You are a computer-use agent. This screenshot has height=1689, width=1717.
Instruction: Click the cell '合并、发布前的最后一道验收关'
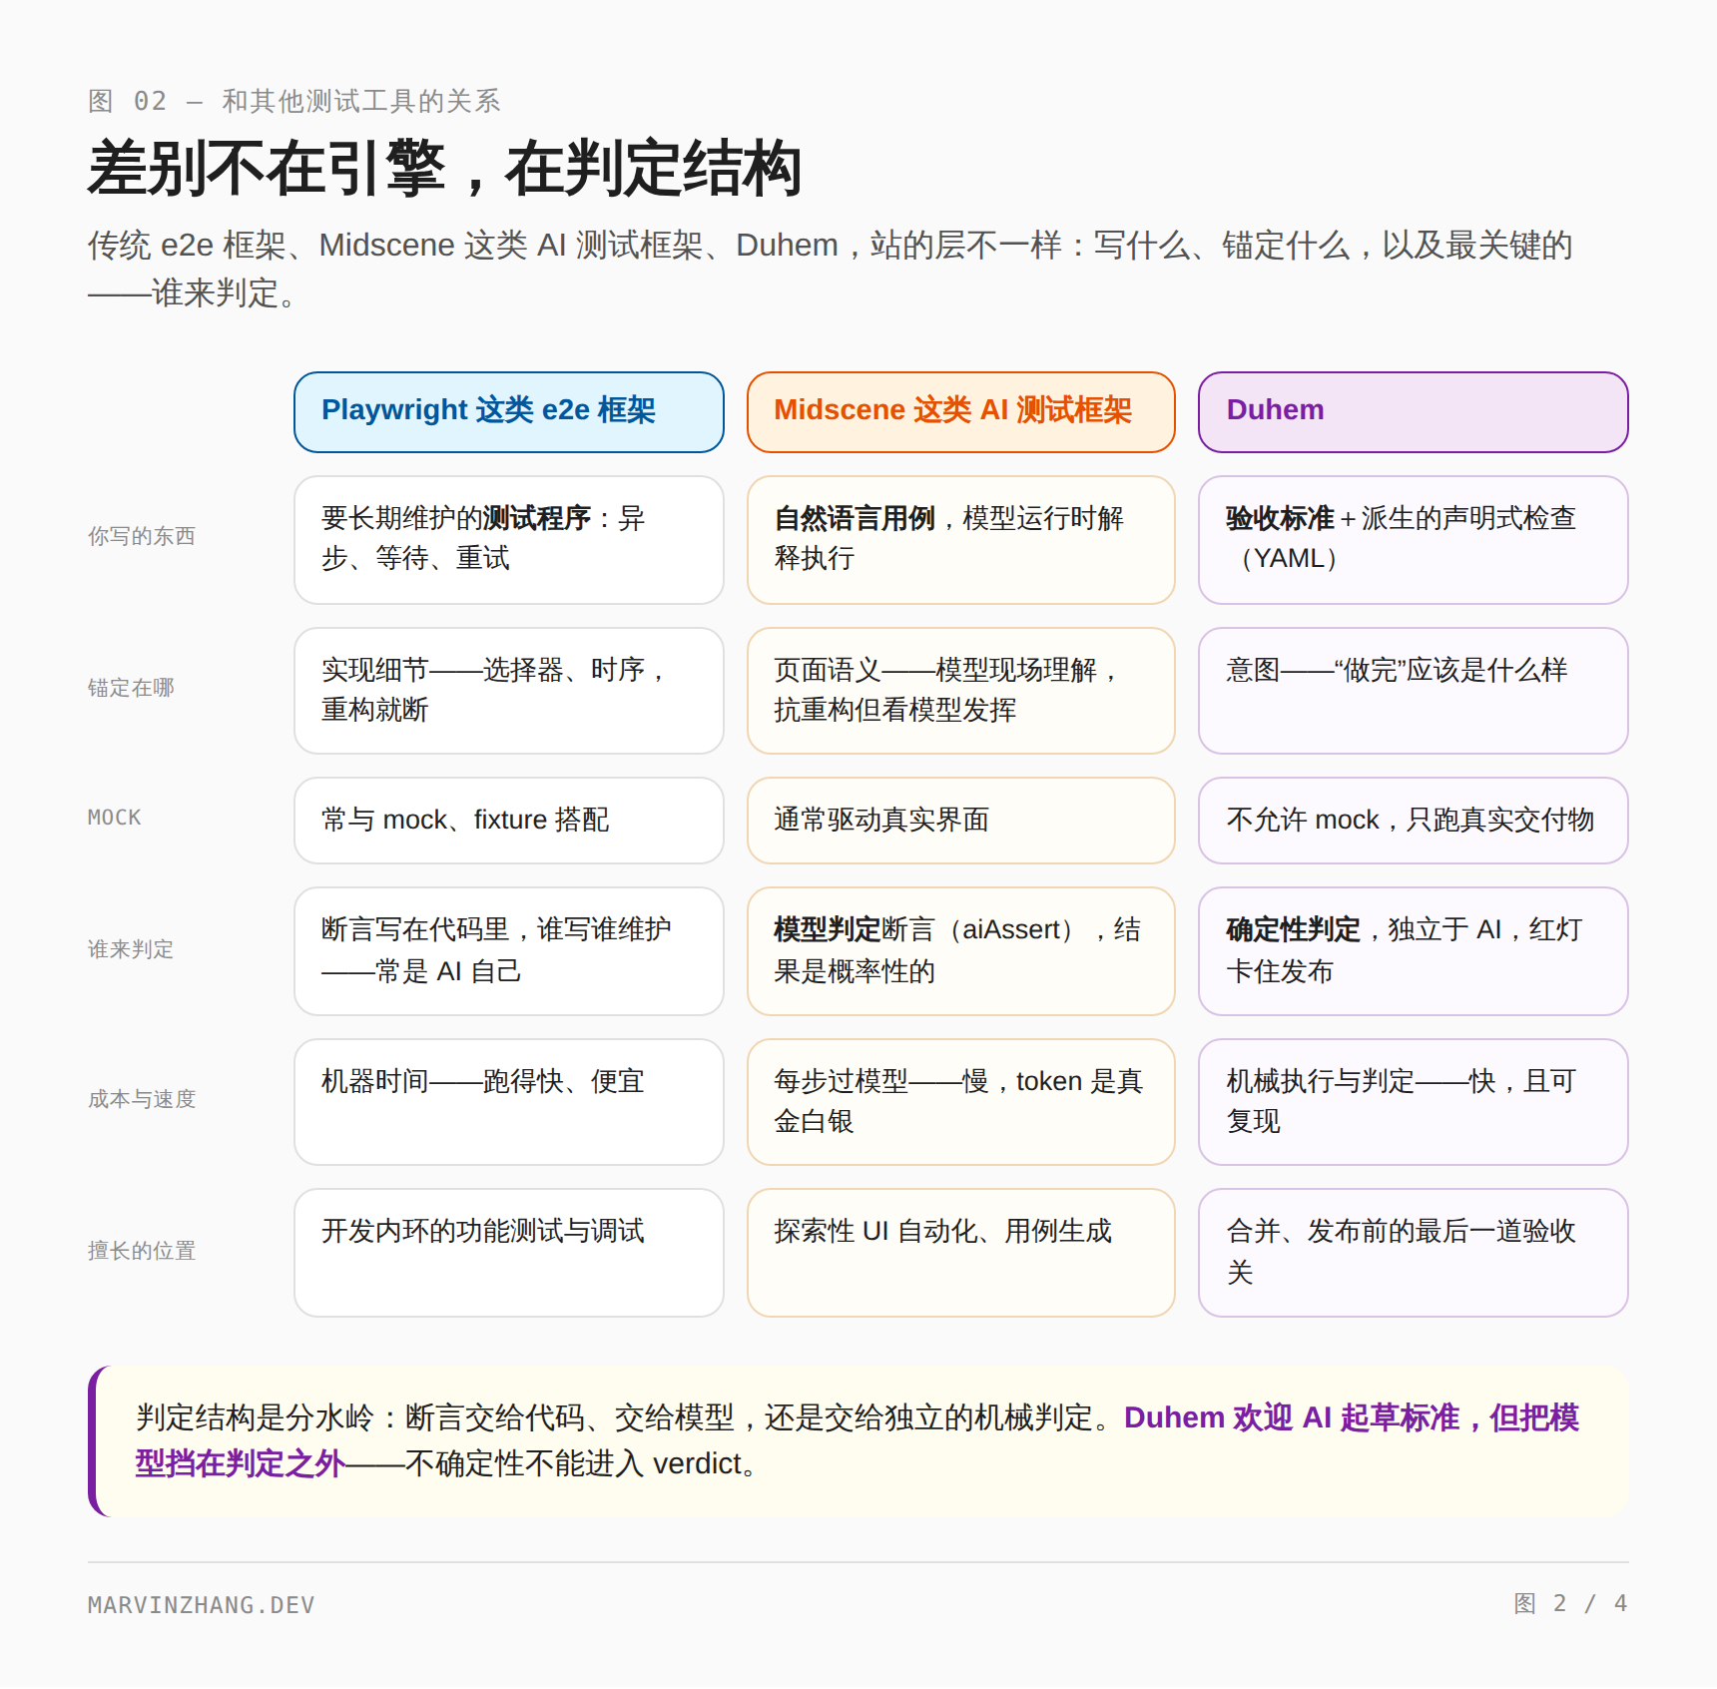[1414, 1253]
